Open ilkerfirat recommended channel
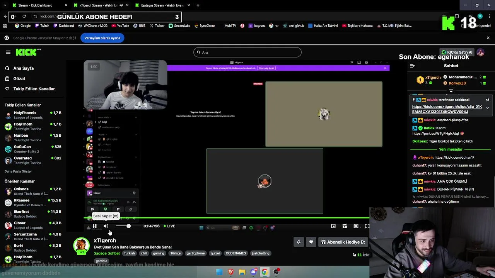Viewport: 495px width, 278px height. click(x=33, y=214)
